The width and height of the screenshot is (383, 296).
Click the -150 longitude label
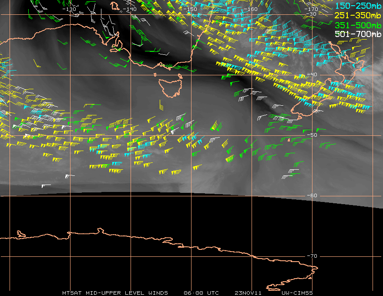(190, 9)
